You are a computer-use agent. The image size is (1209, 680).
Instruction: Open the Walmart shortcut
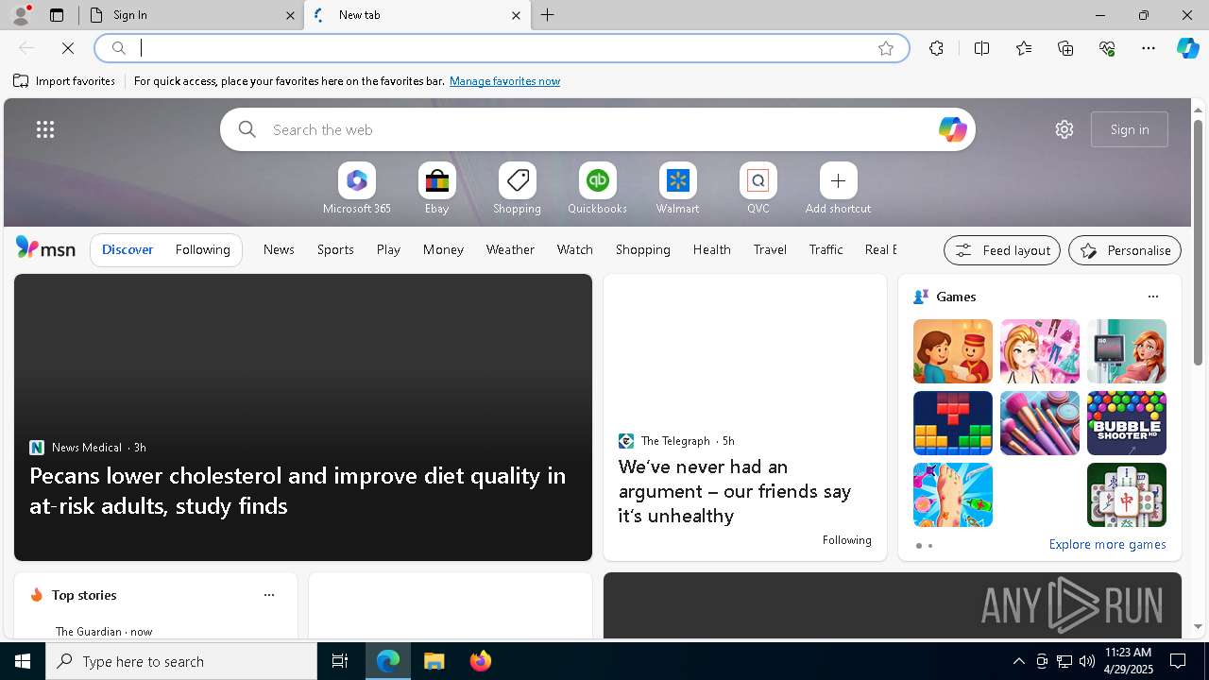click(x=677, y=189)
